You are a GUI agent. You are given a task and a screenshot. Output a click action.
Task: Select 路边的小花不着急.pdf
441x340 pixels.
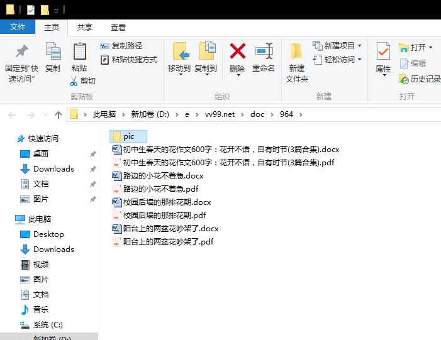155,189
